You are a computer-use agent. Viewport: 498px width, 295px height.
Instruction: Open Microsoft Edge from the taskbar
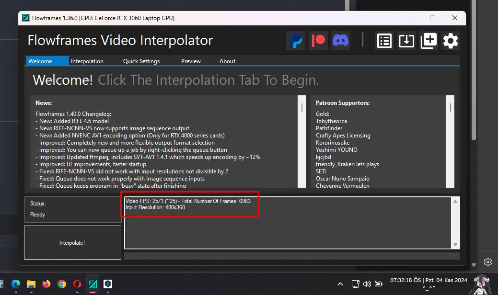pos(16,284)
